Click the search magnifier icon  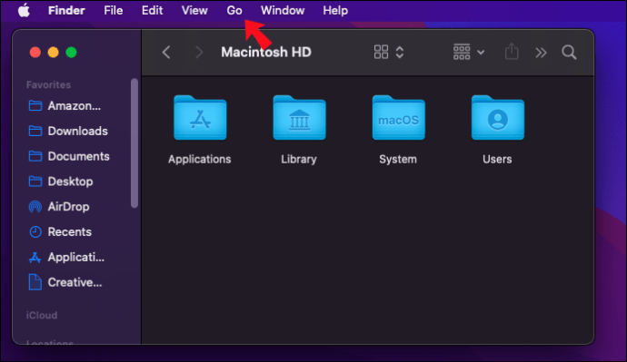point(569,53)
